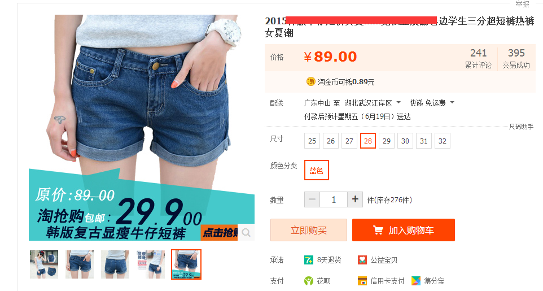Image resolution: width=543 pixels, height=291 pixels.
Task: Click the charity baby heart icon
Action: [362, 260]
